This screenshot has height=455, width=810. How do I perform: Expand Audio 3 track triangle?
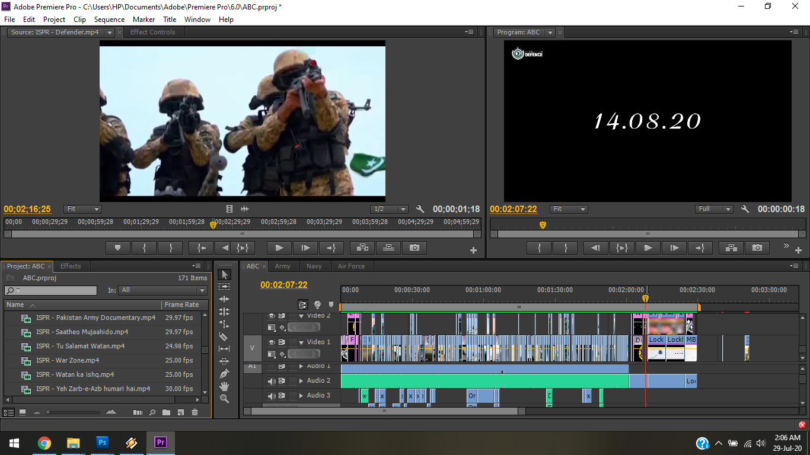301,396
